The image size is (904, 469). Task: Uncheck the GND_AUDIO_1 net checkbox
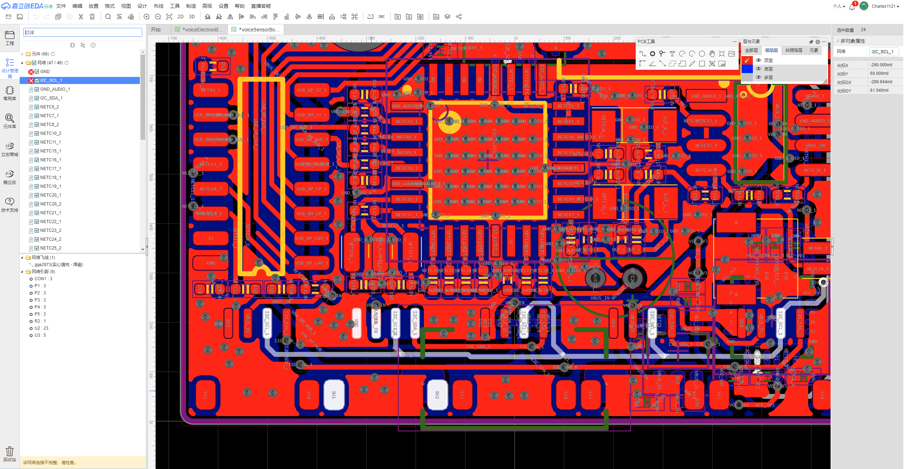37,89
